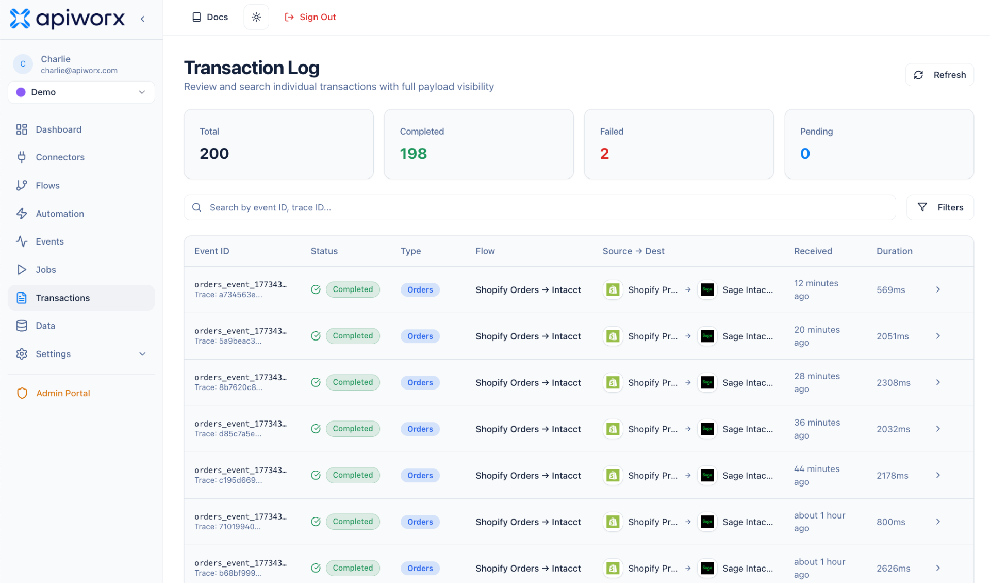Switch to the Transactions section
The width and height of the screenshot is (990, 583).
62,298
